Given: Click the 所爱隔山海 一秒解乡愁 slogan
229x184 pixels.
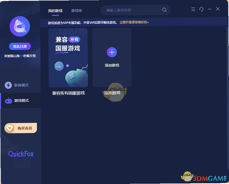Looking at the screenshot, I should click(20, 56).
